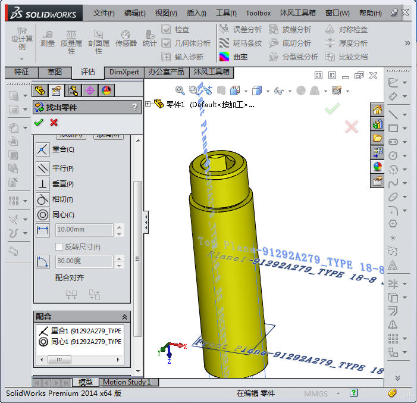Open the 设计算例 dropdown arrow
The height and width of the screenshot is (403, 417).
(x=22, y=58)
